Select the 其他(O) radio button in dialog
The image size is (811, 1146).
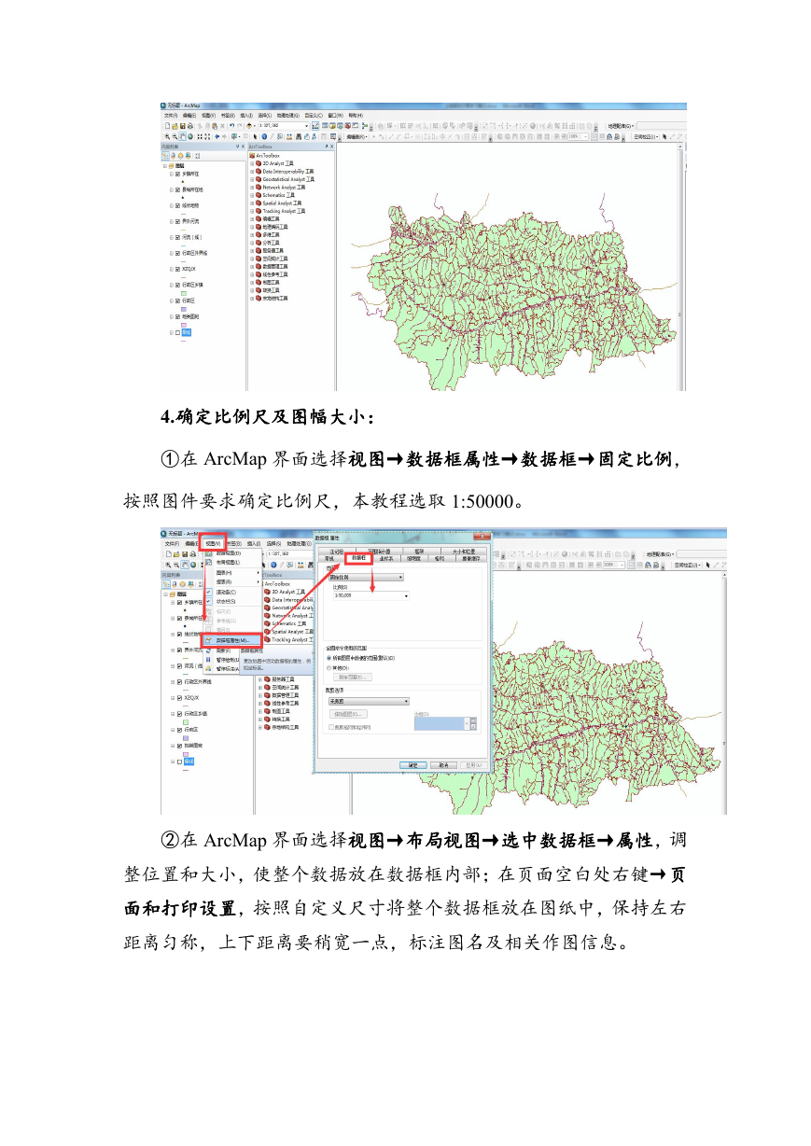(329, 668)
